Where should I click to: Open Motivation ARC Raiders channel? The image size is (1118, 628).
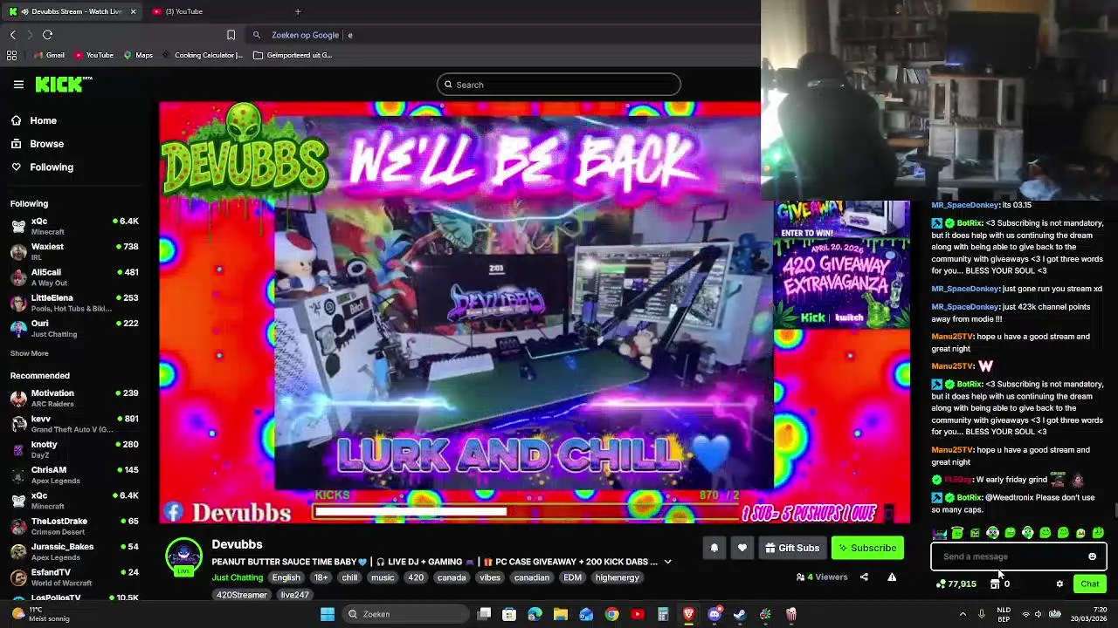[x=75, y=398]
